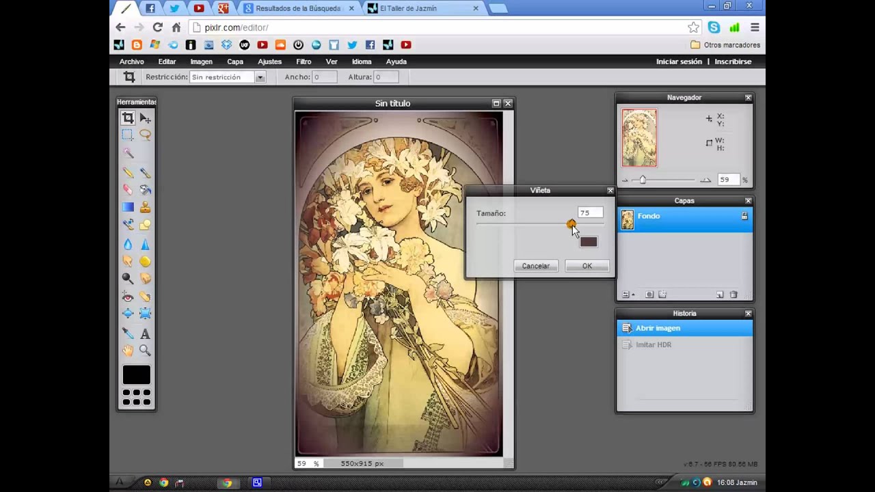
Task: Open the Imagen menu
Action: (201, 61)
